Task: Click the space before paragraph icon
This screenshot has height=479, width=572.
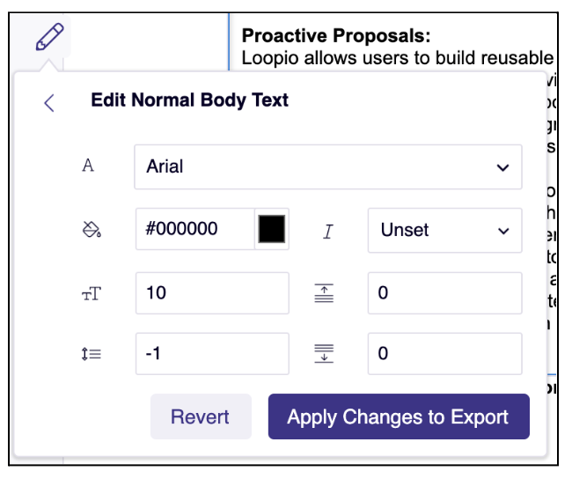Action: tap(324, 293)
